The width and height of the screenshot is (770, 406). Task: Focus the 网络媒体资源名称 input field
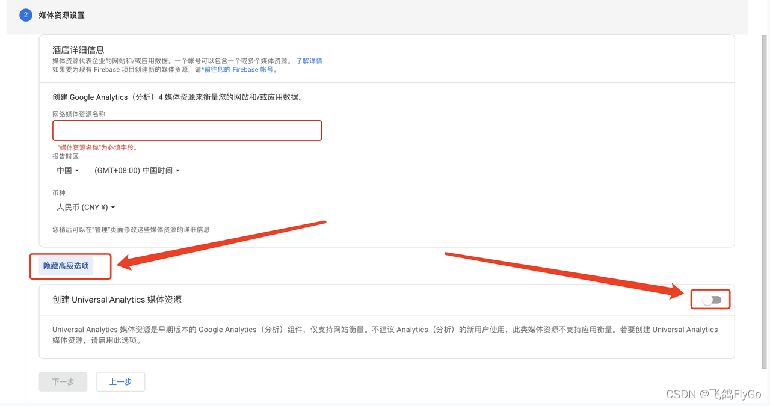point(187,131)
